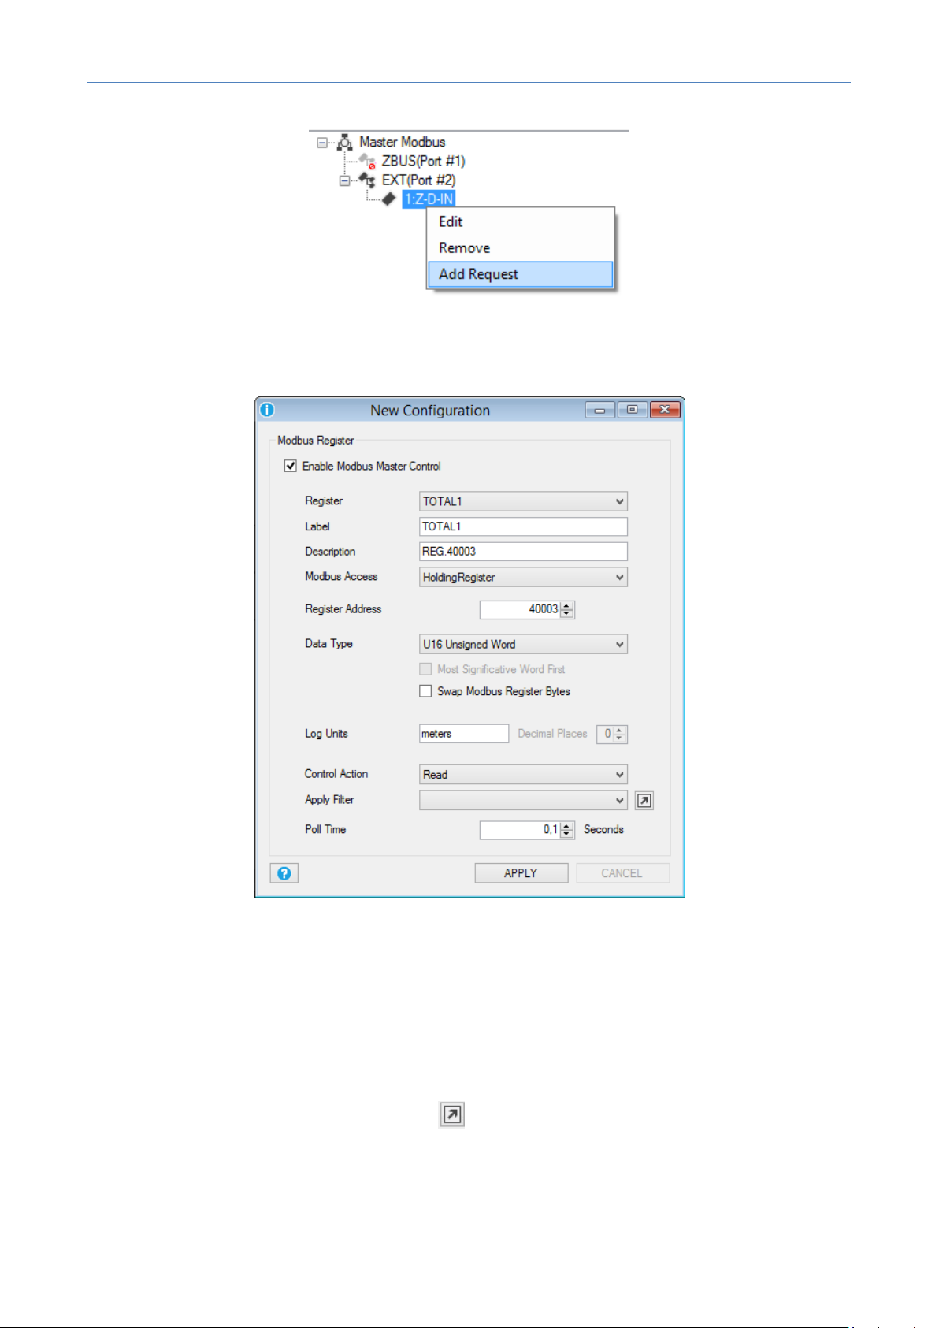The height and width of the screenshot is (1328, 939).
Task: Open the Register dropdown showing TOTAL1
Action: click(523, 501)
